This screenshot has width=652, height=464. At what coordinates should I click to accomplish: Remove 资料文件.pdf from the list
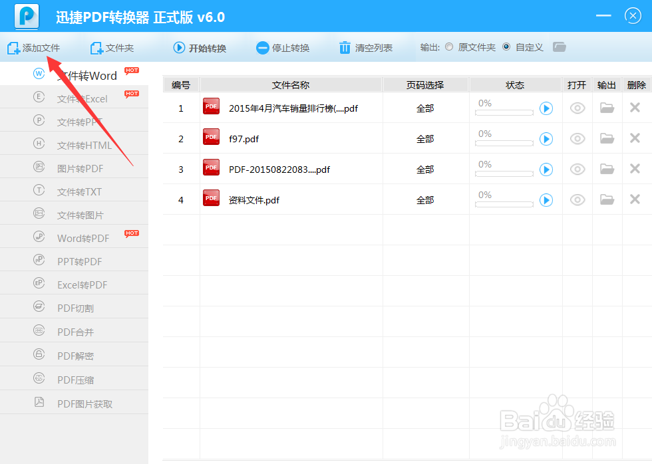point(635,199)
